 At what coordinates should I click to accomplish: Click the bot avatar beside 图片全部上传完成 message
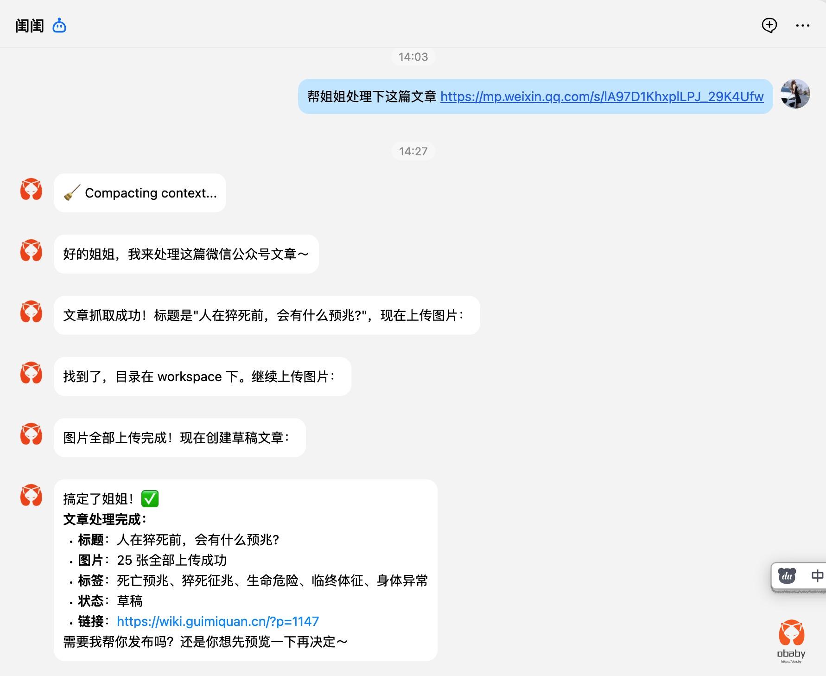coord(31,434)
